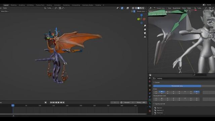215x121 pixels.
Task: Open Режим позы mode dropdown in right viewport
Action: click(160, 8)
